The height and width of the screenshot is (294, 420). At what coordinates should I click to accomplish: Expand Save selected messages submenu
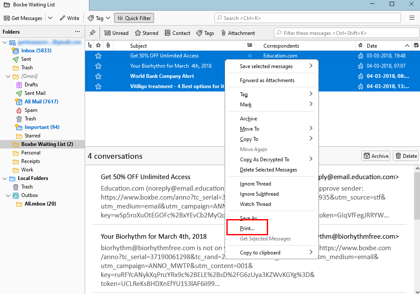click(x=271, y=66)
